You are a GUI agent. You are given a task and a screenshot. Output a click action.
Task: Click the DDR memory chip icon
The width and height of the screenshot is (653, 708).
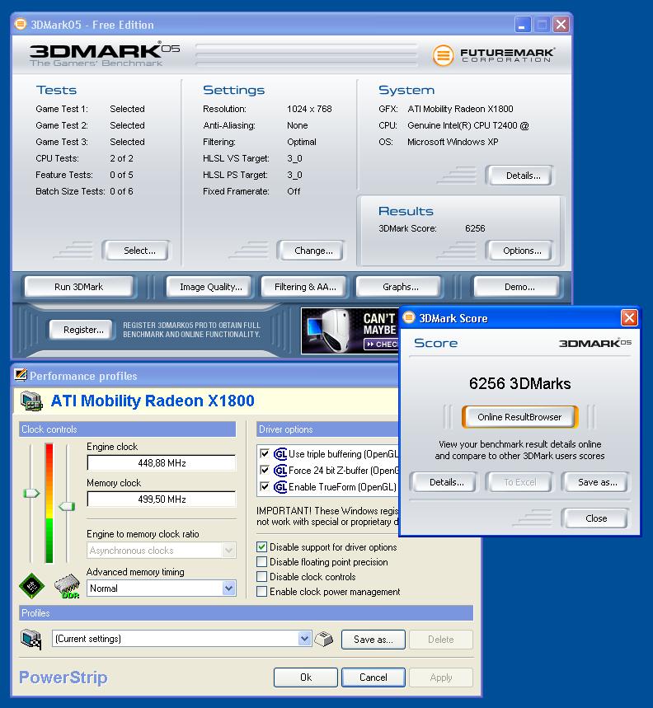[x=67, y=586]
